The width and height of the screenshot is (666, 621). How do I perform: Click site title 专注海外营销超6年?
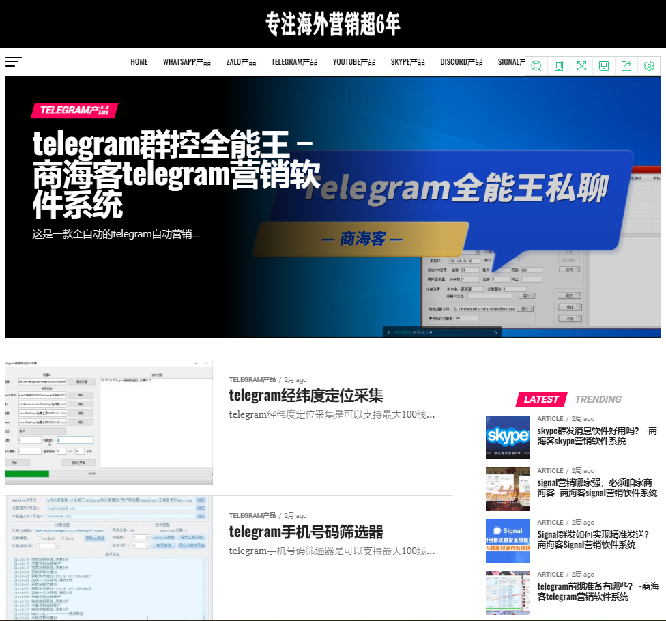click(x=333, y=24)
